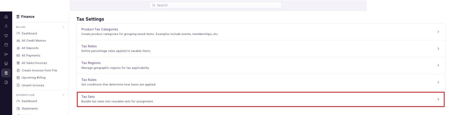Image resolution: width=453 pixels, height=115 pixels.
Task: Click the card icon beside All Payments
Action: click(18, 56)
